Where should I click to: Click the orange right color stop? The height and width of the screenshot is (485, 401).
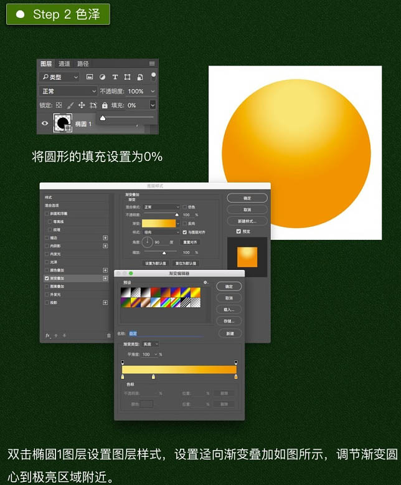click(x=236, y=377)
